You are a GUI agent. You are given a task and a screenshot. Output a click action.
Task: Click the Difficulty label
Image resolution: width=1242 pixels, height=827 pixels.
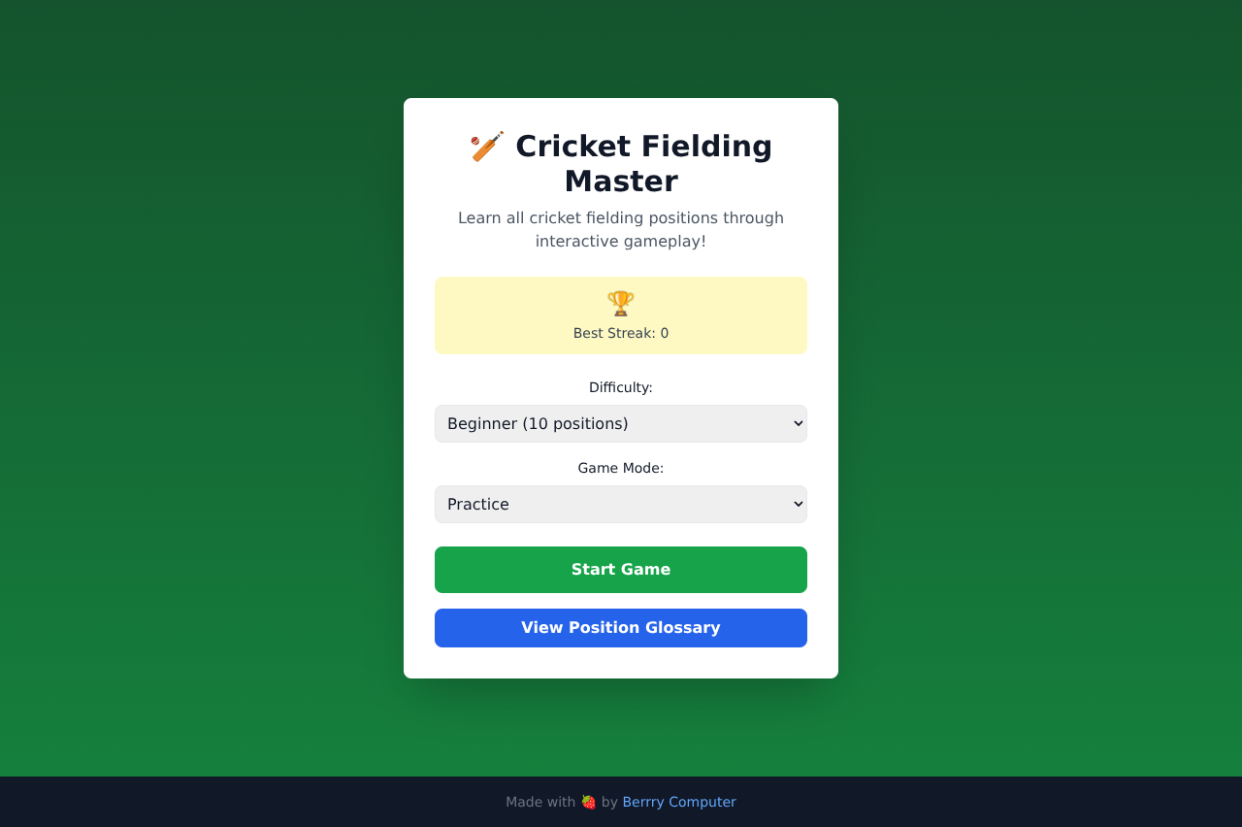620,386
